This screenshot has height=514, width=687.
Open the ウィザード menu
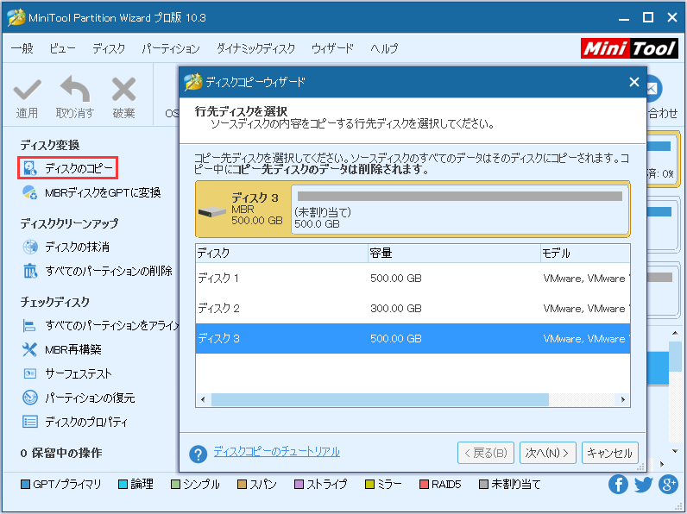click(x=332, y=48)
